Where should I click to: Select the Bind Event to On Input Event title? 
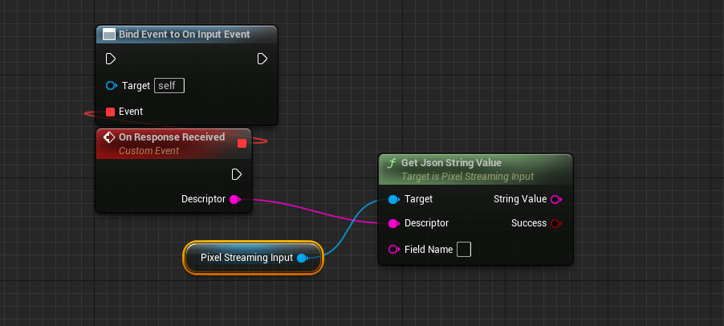[x=185, y=35]
